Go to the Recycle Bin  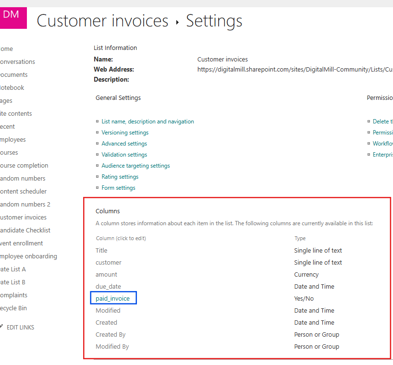point(13,308)
